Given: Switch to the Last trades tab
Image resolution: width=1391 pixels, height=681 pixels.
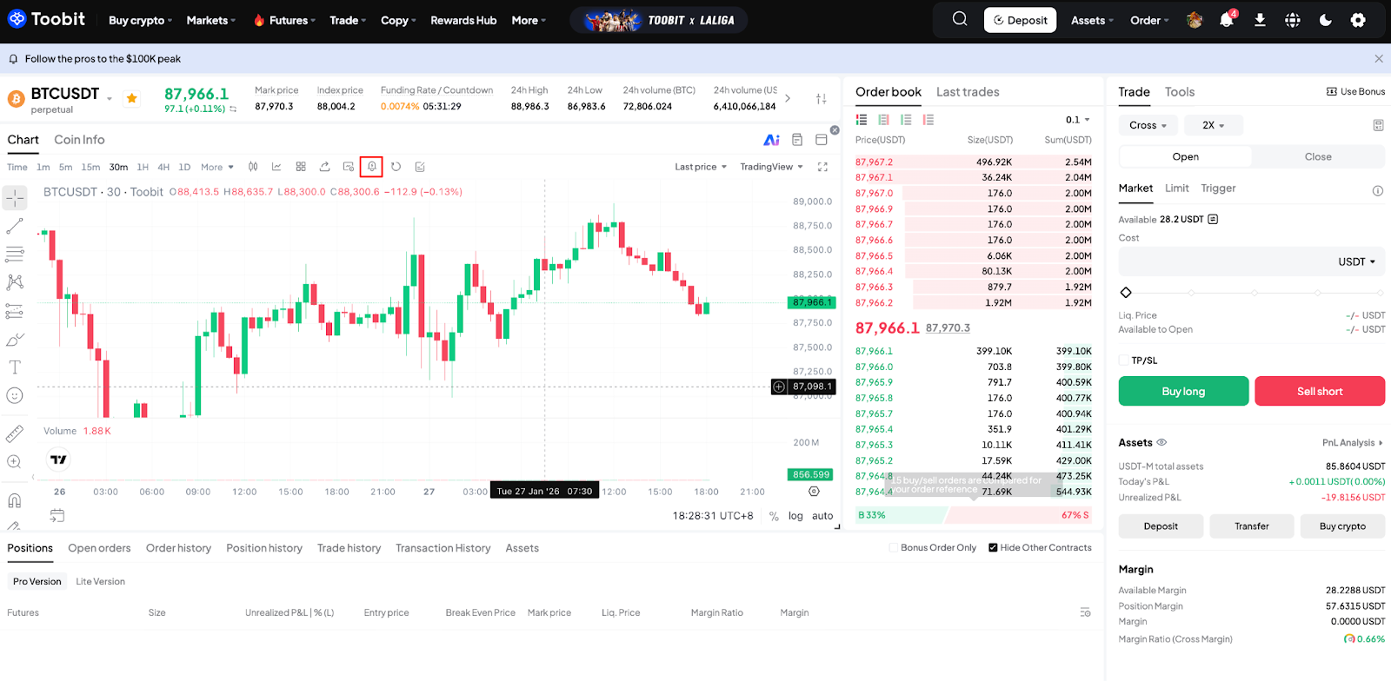Looking at the screenshot, I should pyautogui.click(x=968, y=92).
